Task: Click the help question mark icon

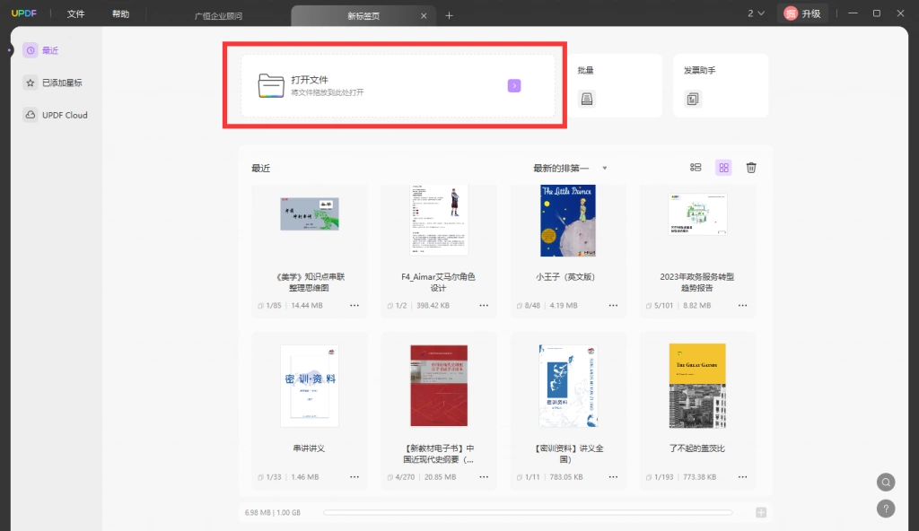Action: coord(886,509)
